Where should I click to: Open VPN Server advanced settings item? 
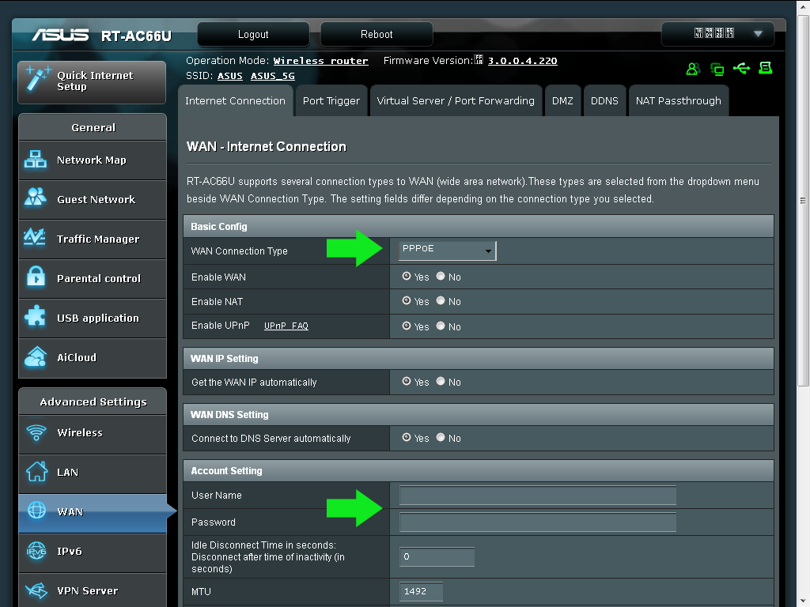(x=93, y=590)
